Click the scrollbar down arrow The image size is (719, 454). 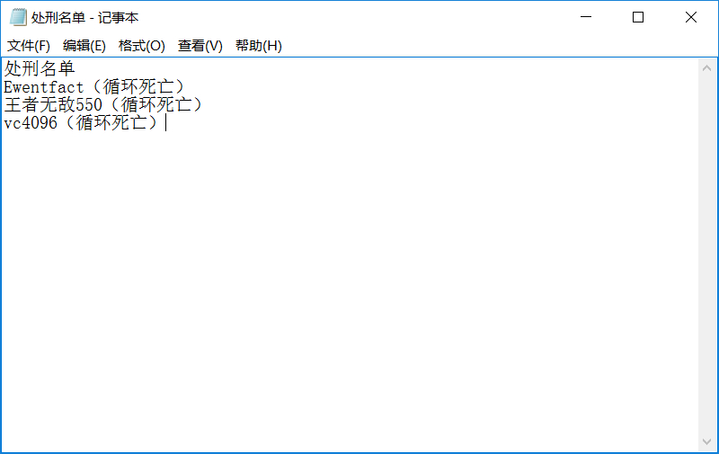(x=706, y=441)
